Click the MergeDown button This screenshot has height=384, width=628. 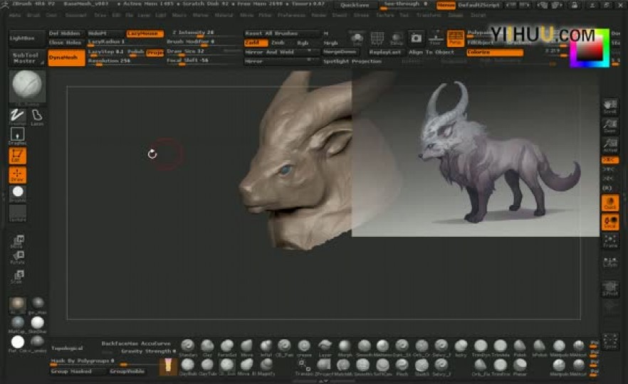(x=340, y=52)
